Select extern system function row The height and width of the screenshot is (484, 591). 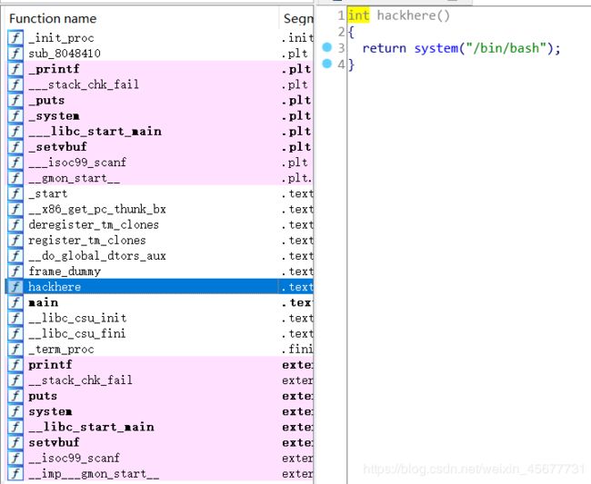(x=160, y=411)
